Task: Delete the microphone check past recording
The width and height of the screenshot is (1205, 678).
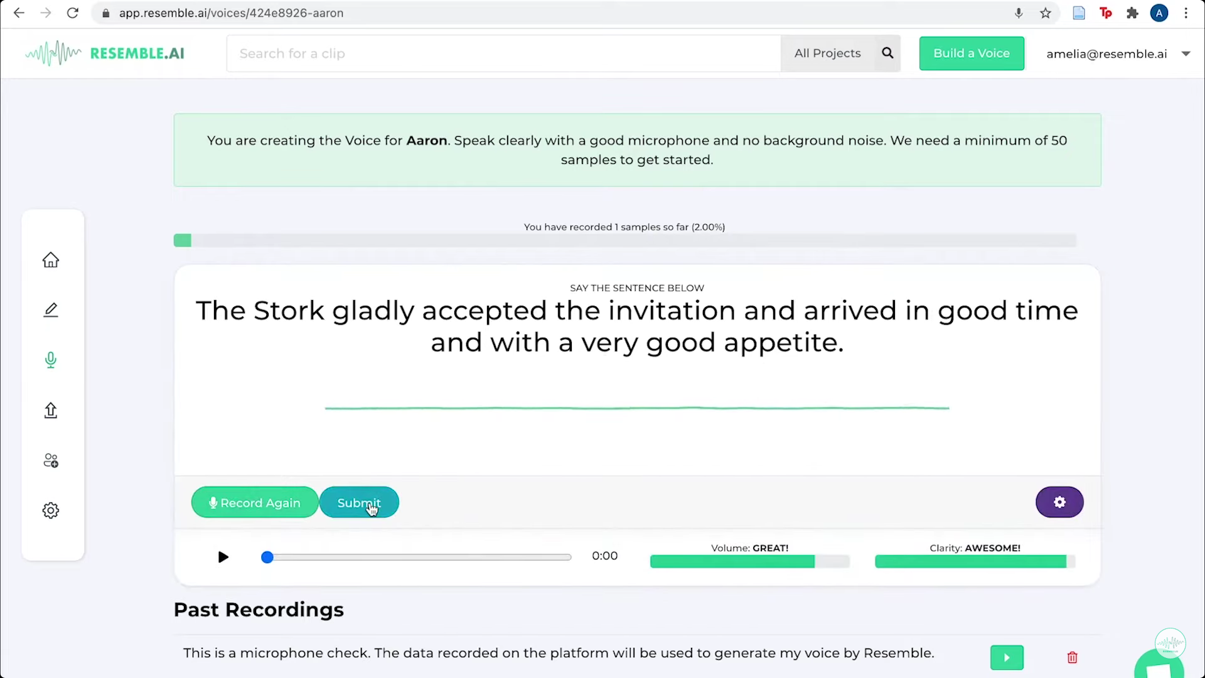Action: (x=1072, y=657)
